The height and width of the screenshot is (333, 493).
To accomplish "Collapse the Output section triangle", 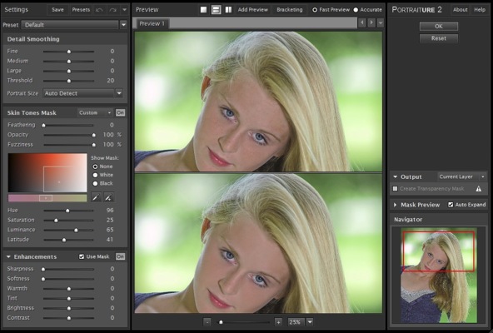I will click(x=396, y=176).
